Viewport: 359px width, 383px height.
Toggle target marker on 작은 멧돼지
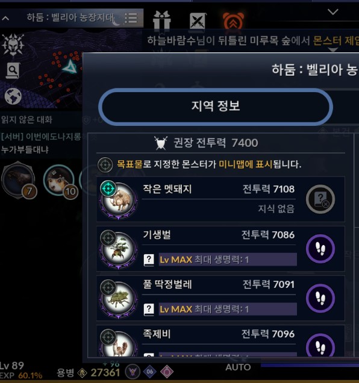[x=108, y=188]
